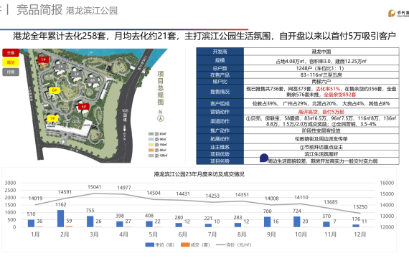
Task: Click the north compass arrow icon
Action: tap(161, 118)
